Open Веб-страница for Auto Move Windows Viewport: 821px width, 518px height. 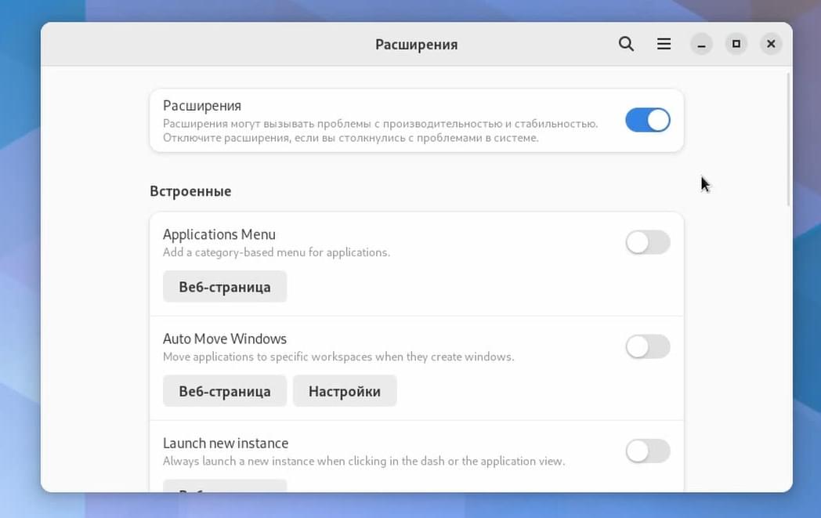[225, 391]
